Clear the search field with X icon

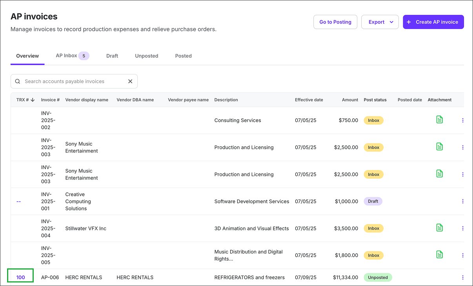130,81
